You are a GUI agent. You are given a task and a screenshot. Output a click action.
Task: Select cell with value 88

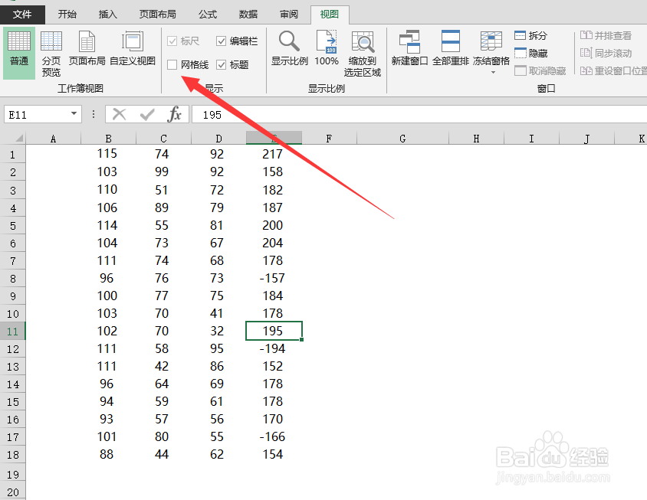tap(109, 454)
